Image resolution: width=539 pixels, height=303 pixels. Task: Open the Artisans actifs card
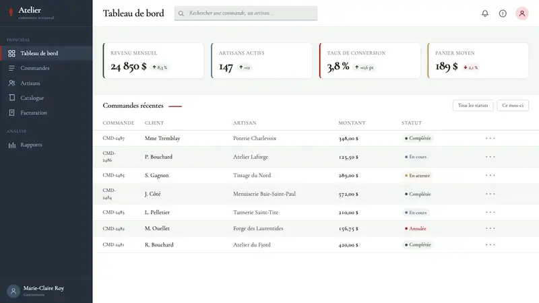coord(261,61)
